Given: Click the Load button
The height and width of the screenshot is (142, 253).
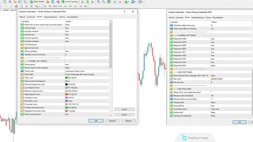Looking at the screenshot, I should coord(124,109).
